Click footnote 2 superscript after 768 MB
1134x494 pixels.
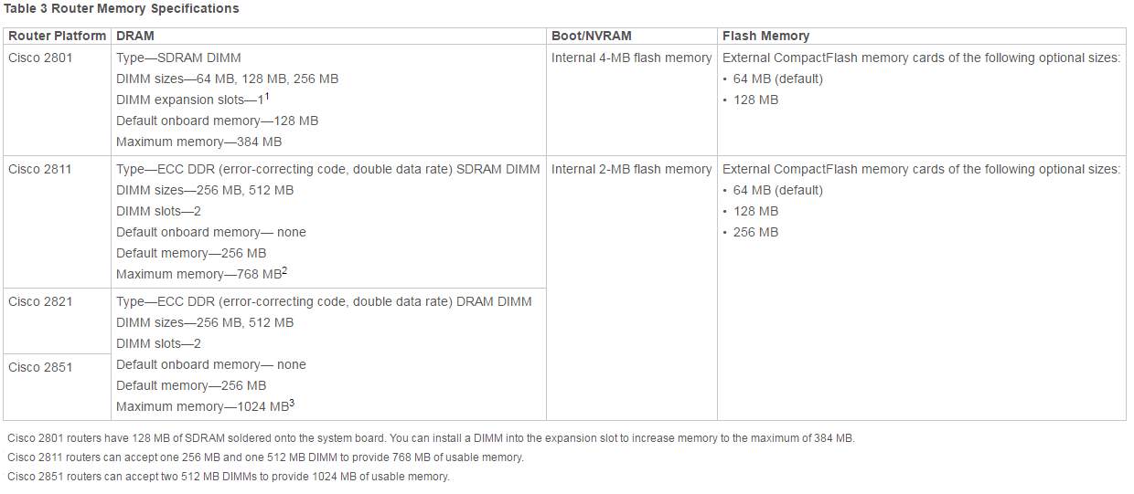(x=284, y=270)
